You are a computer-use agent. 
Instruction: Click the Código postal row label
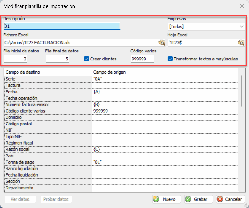[x=48, y=124]
